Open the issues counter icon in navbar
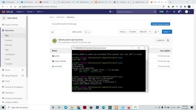The height and width of the screenshot is (110, 196). tap(161, 12)
